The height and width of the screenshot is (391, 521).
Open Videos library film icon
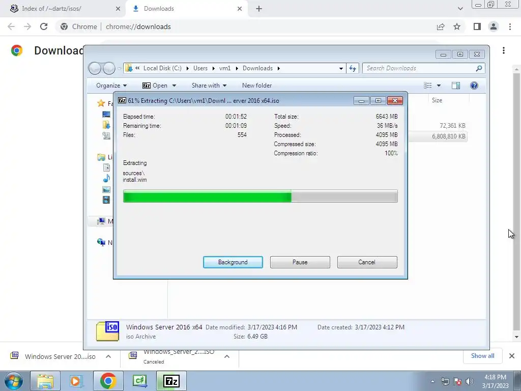point(106,200)
